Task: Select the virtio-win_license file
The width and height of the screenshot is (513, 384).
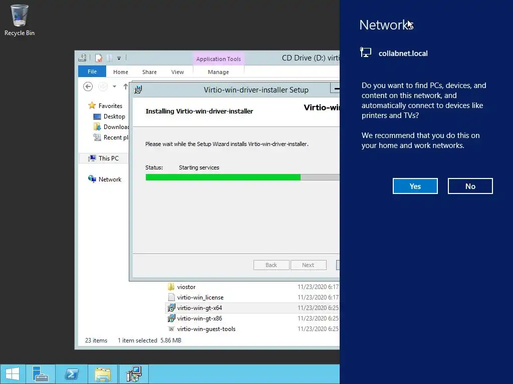Action: pos(200,297)
